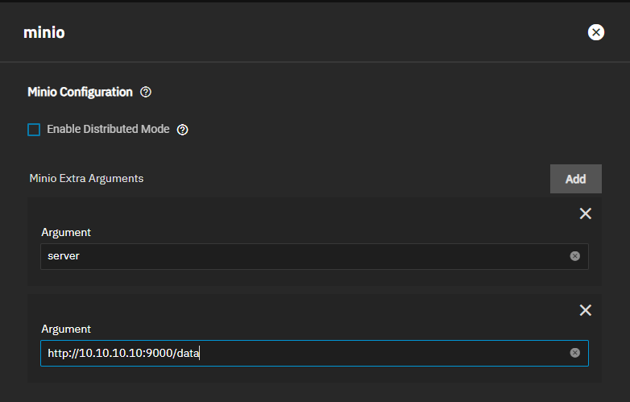The height and width of the screenshot is (402, 630).
Task: Focus the Argument field containing 'server'
Action: [x=315, y=256]
